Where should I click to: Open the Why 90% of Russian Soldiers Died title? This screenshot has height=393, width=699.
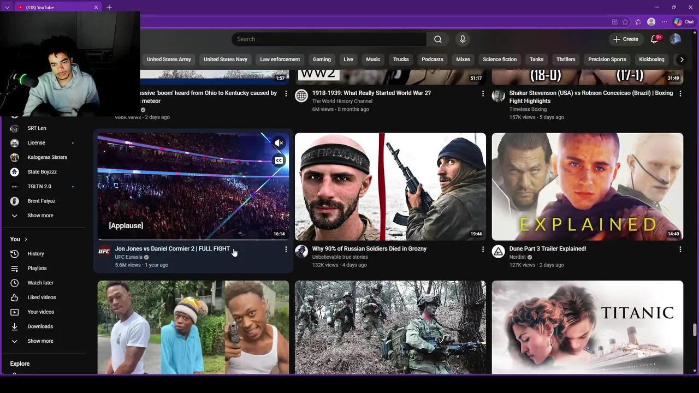click(369, 249)
